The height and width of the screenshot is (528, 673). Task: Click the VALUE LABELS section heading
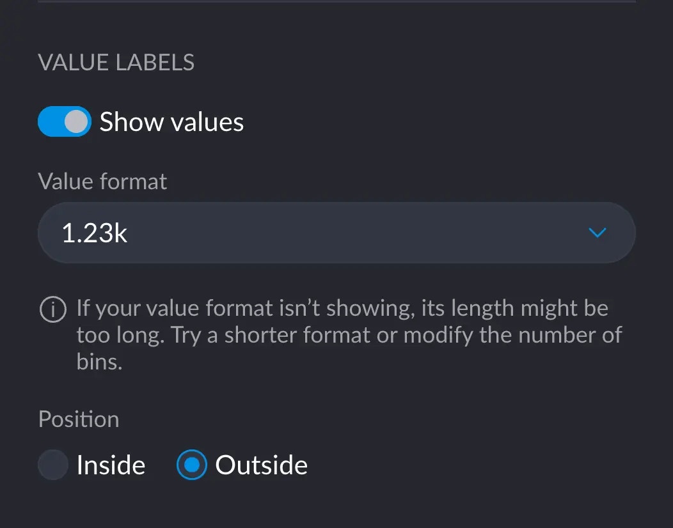pos(116,62)
